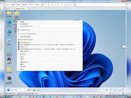Choose 剪切(T) in the context menu

tap(50, 57)
